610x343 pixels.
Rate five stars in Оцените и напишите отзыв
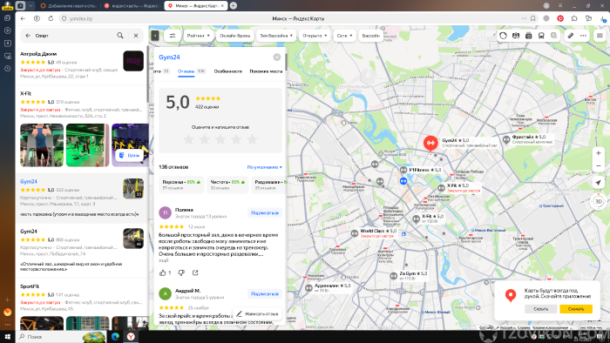point(252,139)
